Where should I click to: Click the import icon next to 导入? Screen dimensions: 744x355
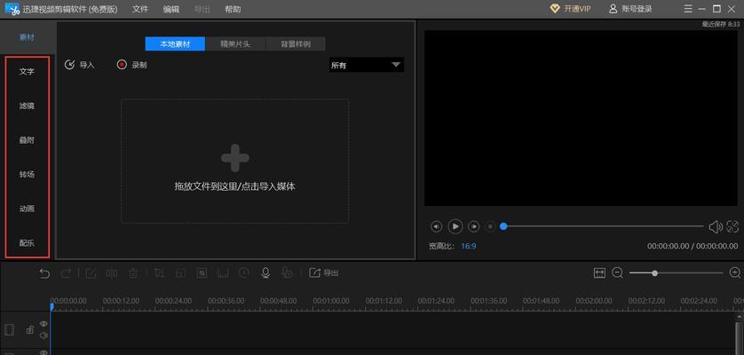(70, 65)
